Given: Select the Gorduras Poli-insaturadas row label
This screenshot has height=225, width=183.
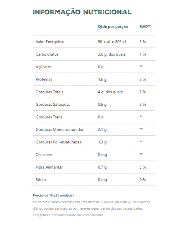Looking at the screenshot, I should [x=58, y=142].
